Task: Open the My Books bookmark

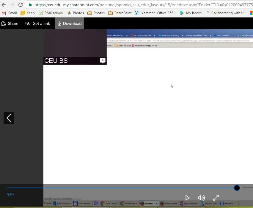Action: [x=192, y=13]
